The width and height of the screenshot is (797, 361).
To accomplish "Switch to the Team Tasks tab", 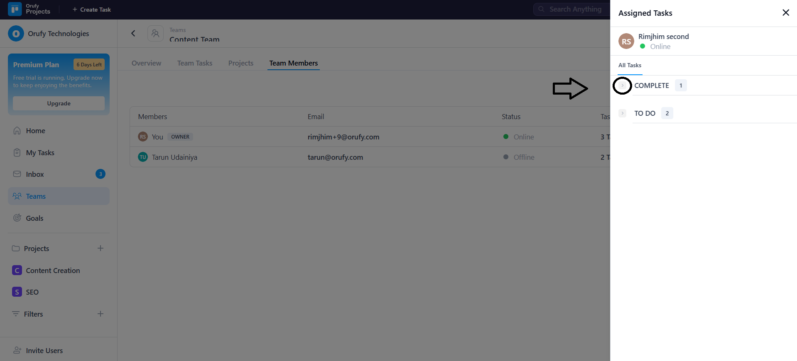I will click(x=194, y=63).
